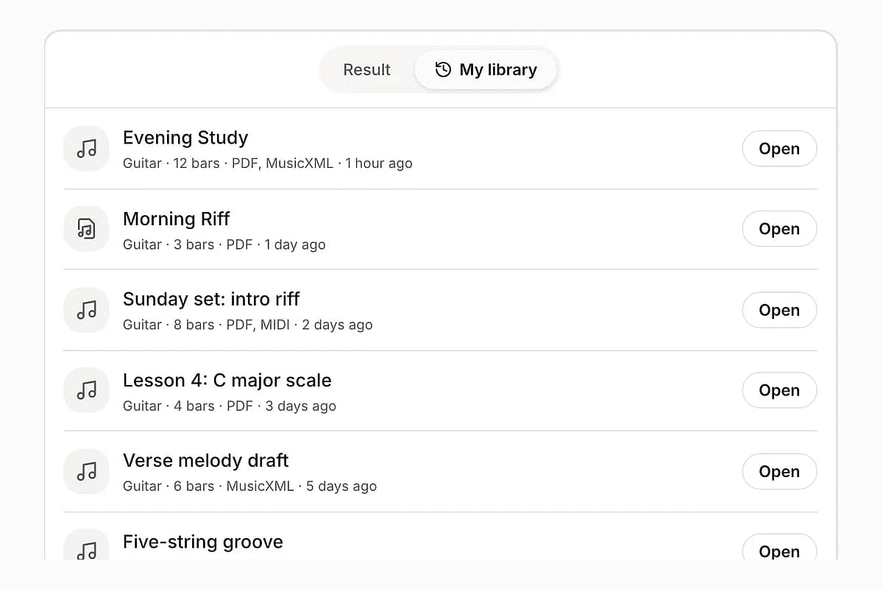Screen dimensions: 883x589
Task: Click the music note icon for Sunday set: intro riff
Action: (x=87, y=310)
